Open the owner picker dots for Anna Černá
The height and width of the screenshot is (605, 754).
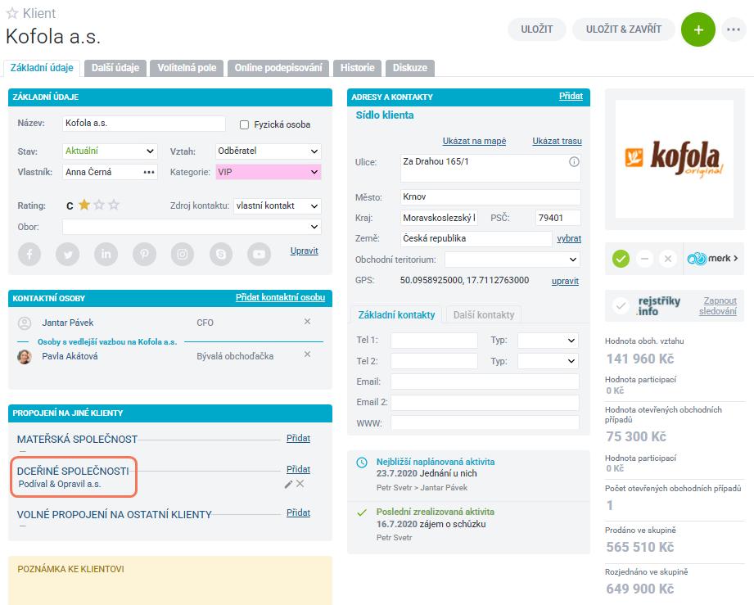tap(149, 172)
